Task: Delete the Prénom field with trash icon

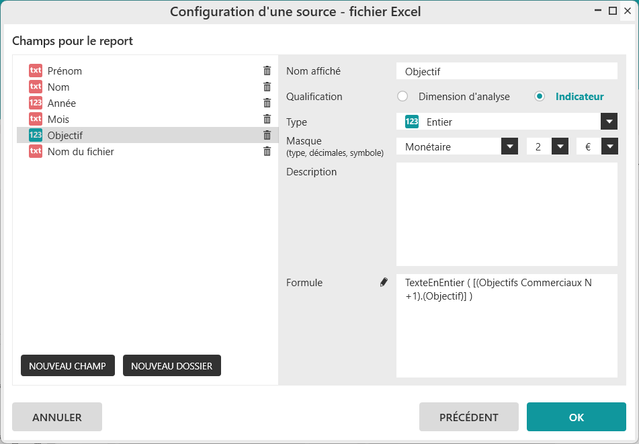Action: [267, 71]
